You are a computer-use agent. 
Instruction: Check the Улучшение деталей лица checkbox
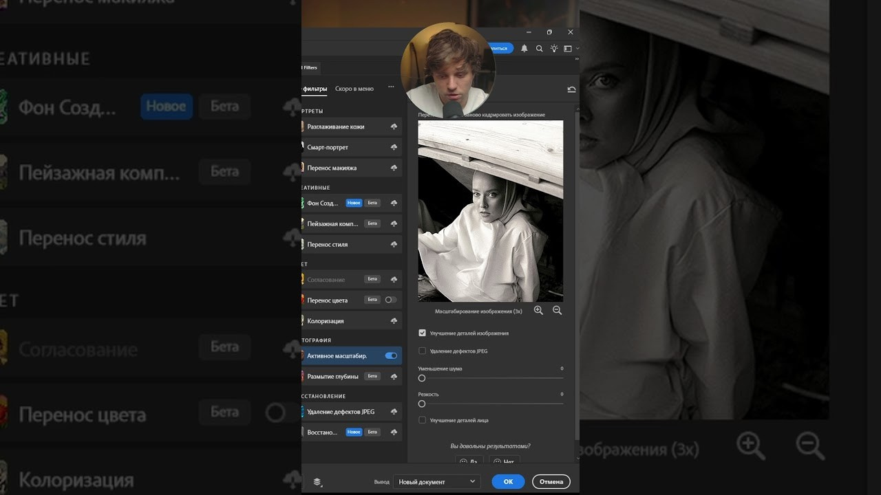tap(423, 420)
